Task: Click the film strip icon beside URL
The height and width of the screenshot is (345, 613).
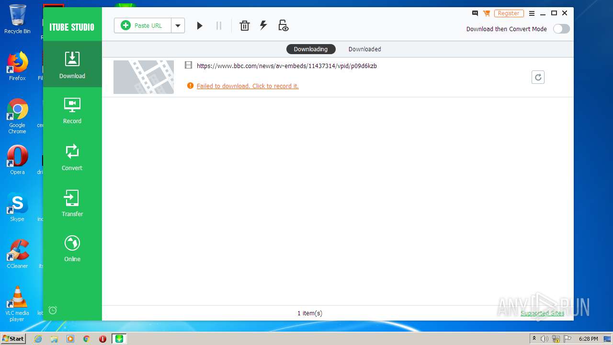Action: click(x=188, y=66)
